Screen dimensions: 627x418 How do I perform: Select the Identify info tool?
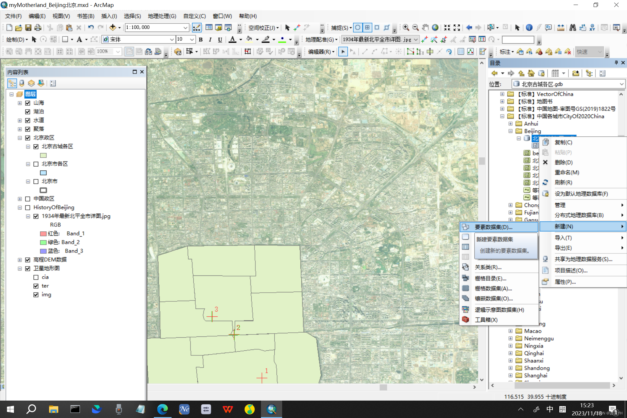click(529, 28)
